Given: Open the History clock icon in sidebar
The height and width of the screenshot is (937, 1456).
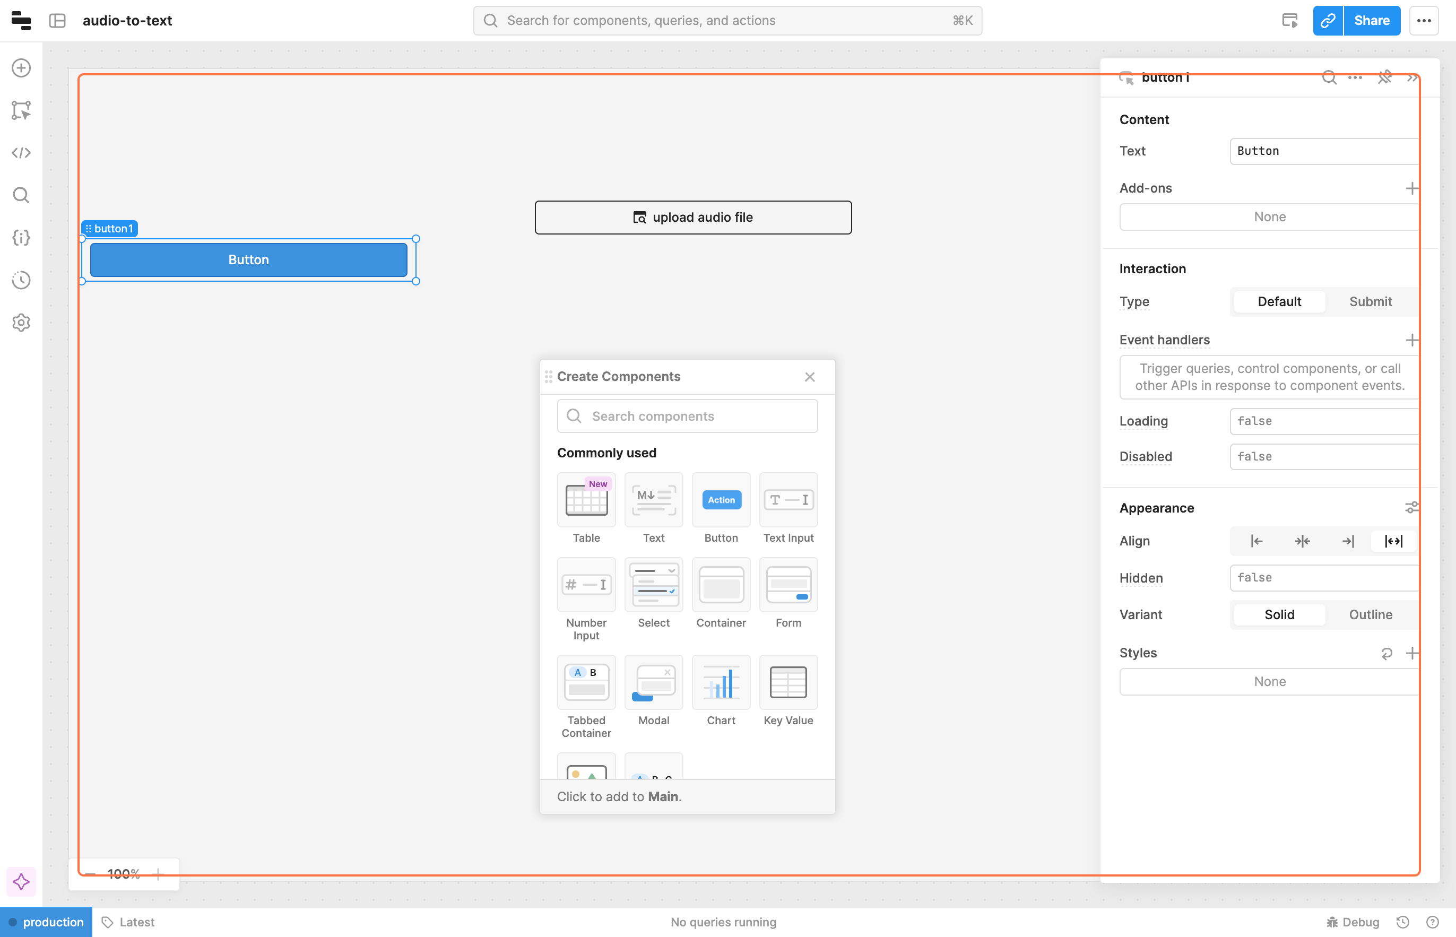Looking at the screenshot, I should pyautogui.click(x=21, y=280).
